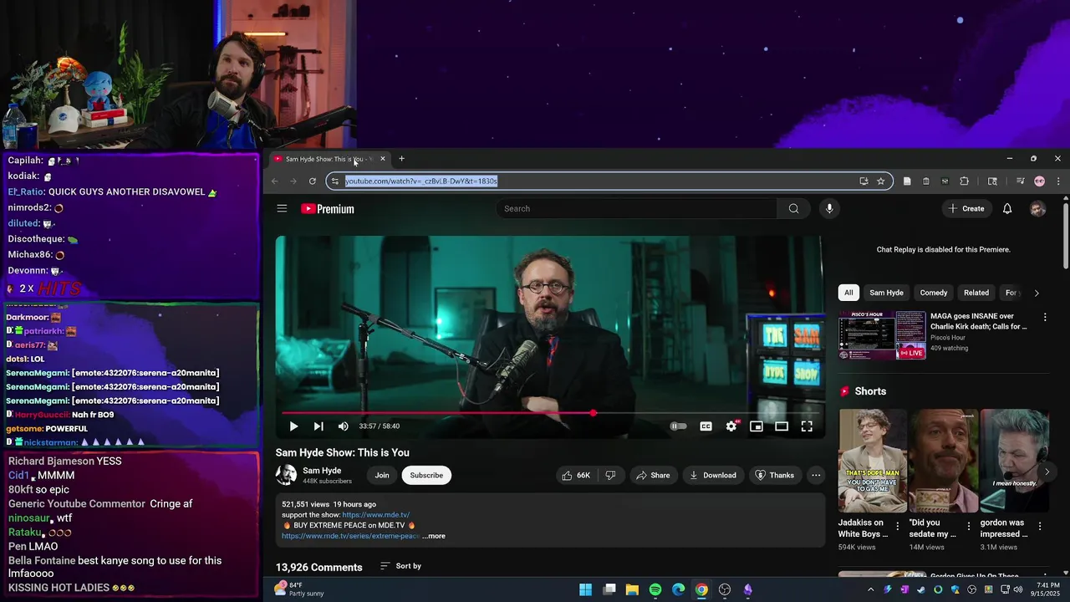Open the Sam Hyde channel avatar
Image resolution: width=1070 pixels, height=602 pixels.
[286, 475]
